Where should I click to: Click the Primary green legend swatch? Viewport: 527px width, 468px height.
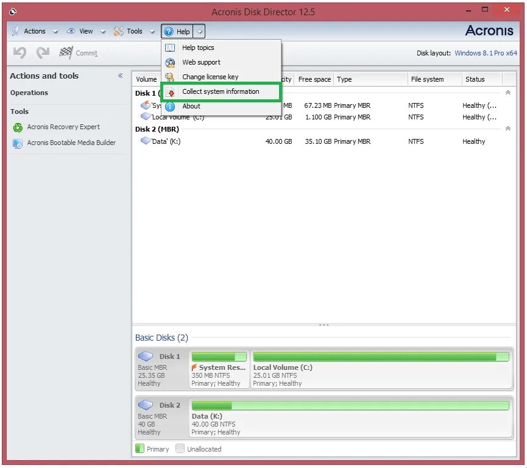(x=140, y=448)
